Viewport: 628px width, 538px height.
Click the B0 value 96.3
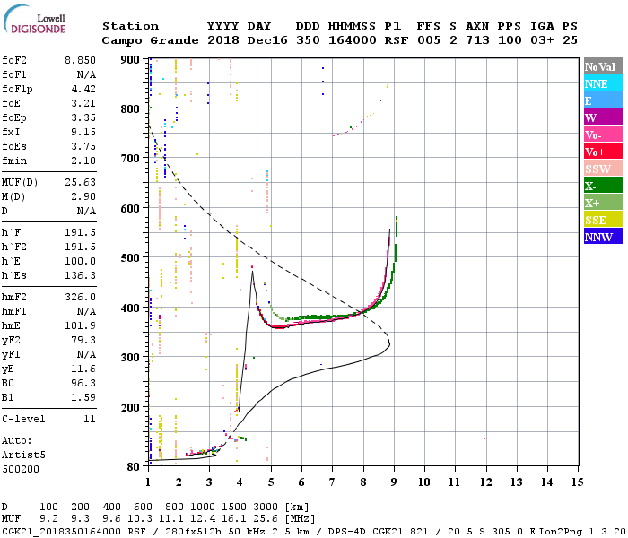tap(83, 384)
